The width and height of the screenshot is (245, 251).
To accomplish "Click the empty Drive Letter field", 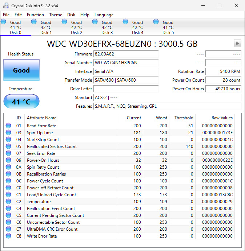I will (x=126, y=89).
